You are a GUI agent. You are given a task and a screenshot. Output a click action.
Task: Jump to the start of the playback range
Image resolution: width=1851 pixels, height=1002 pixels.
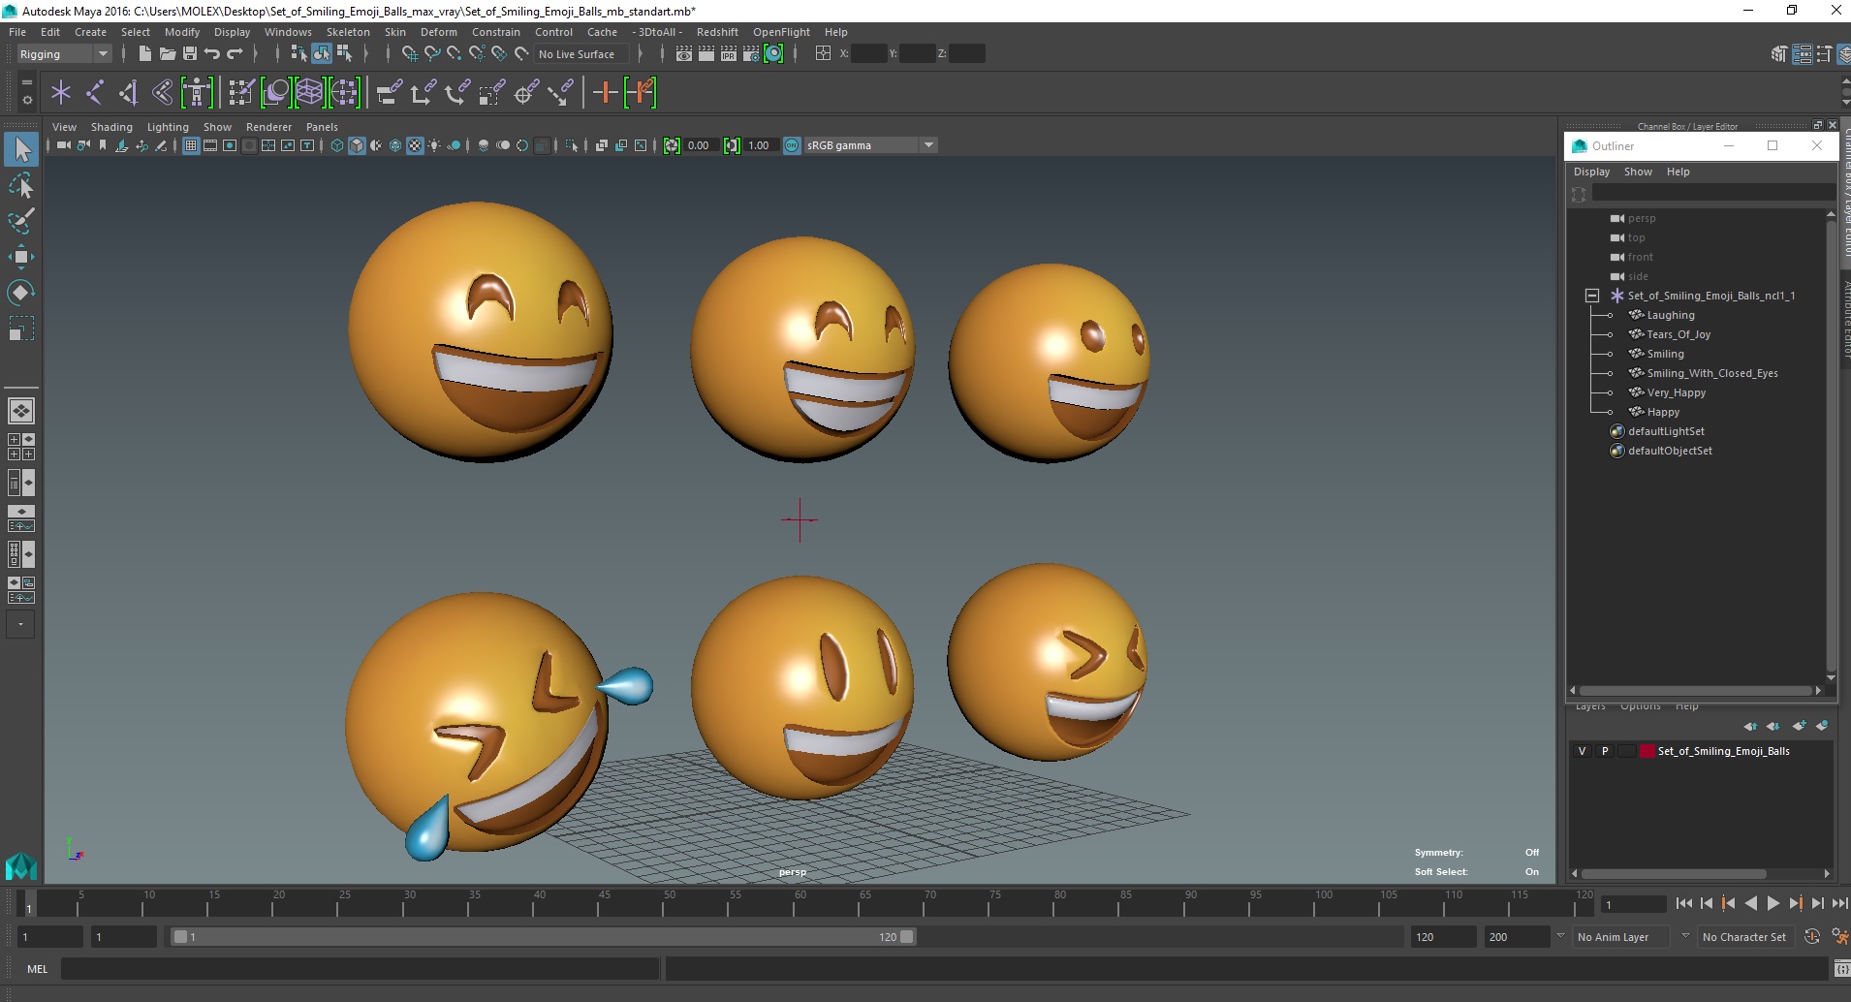click(1683, 903)
